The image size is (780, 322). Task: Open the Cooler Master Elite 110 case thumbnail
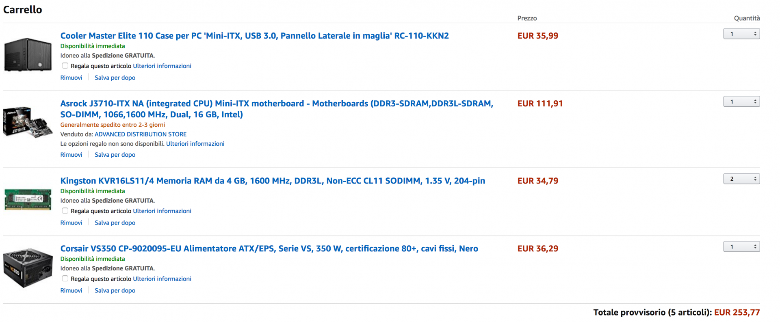tap(28, 55)
